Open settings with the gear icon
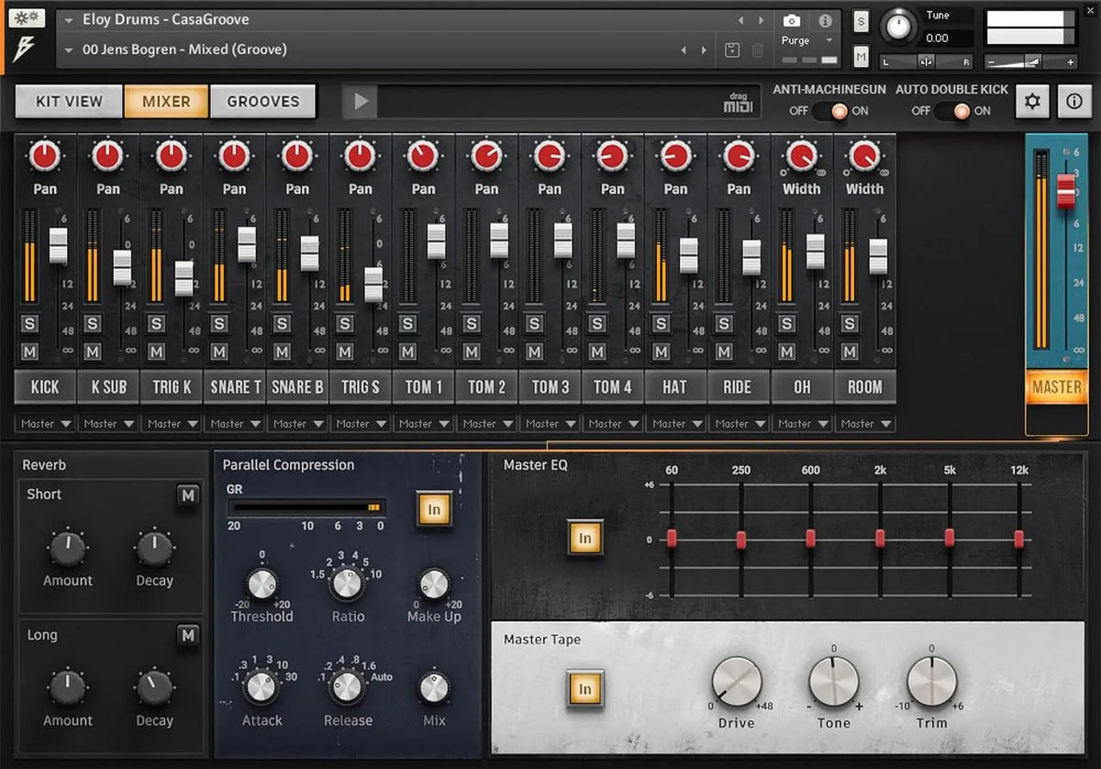Image resolution: width=1101 pixels, height=769 pixels. click(x=1031, y=101)
